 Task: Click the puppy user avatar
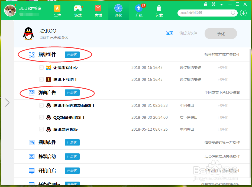10,11
